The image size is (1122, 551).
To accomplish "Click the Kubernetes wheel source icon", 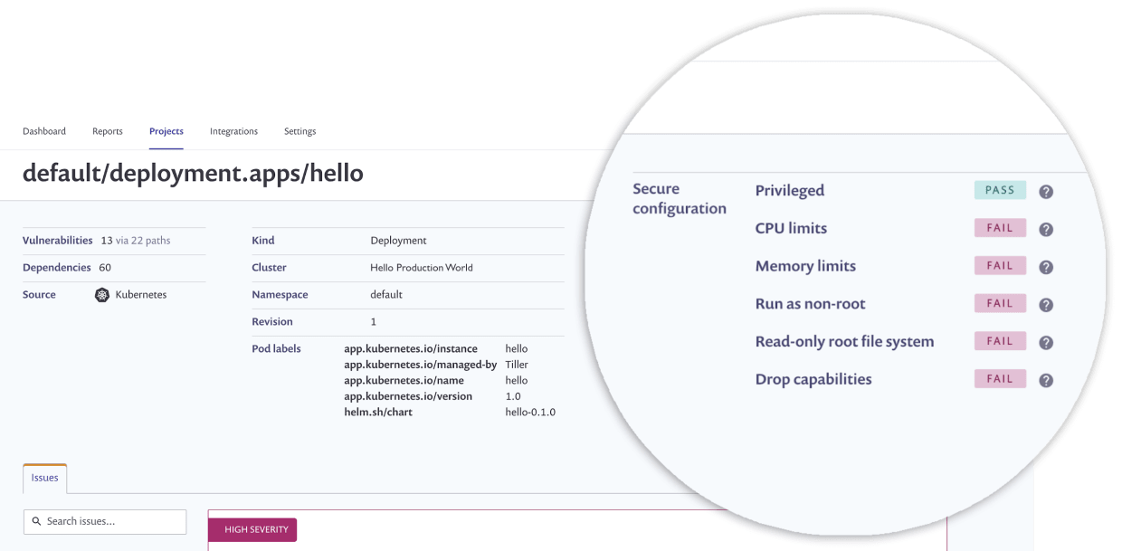I will 102,295.
